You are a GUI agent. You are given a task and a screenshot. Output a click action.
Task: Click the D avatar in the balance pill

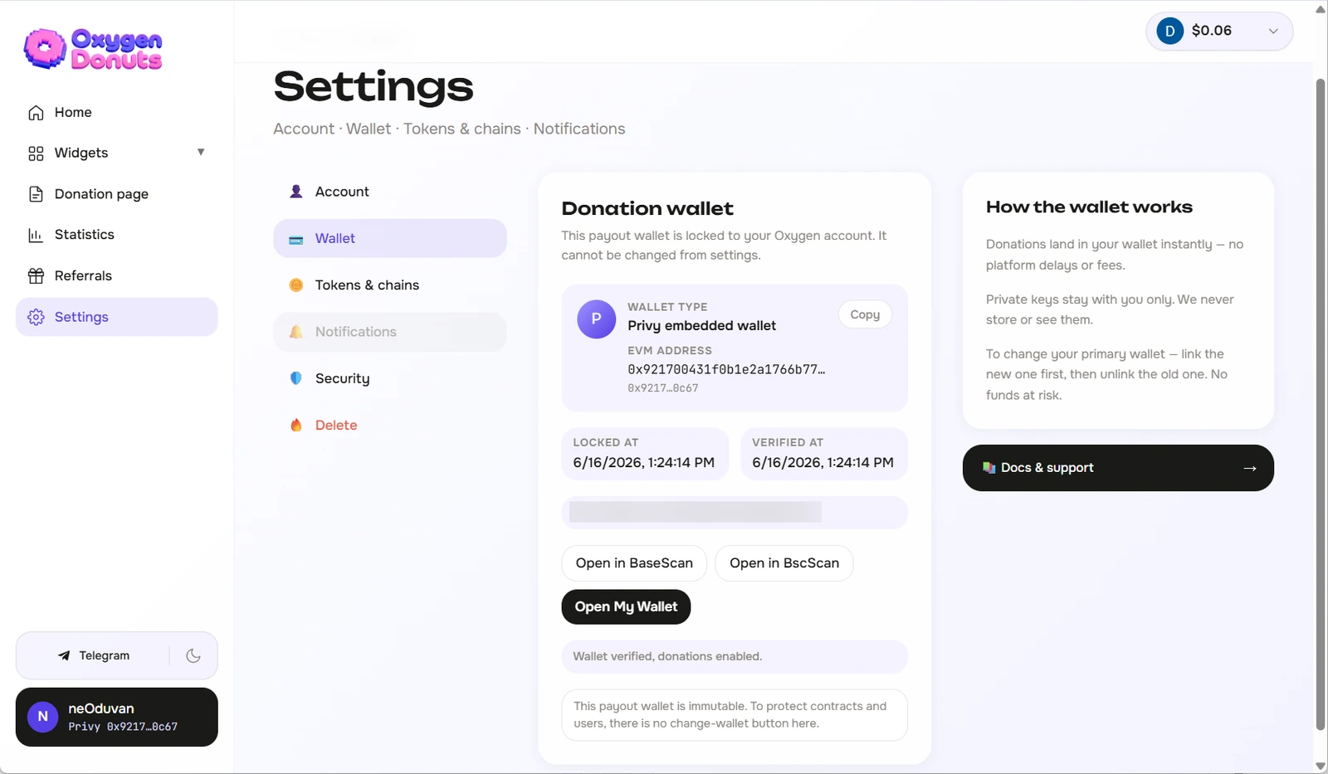click(1169, 32)
